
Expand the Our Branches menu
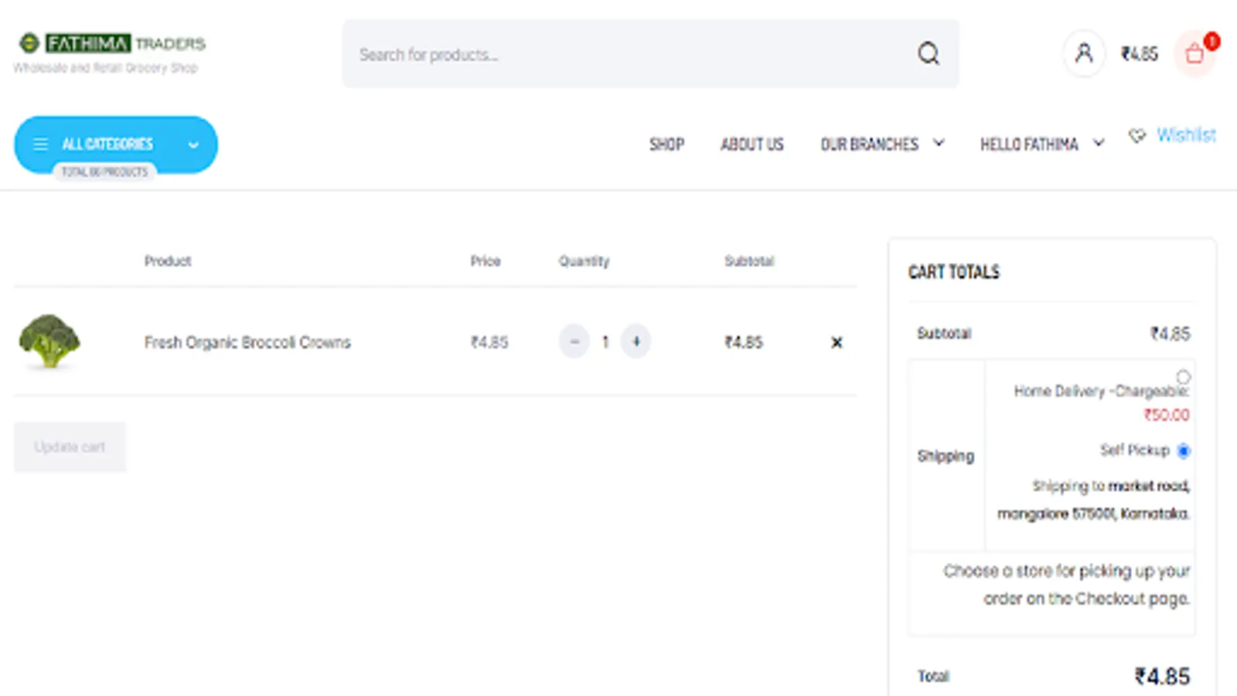coord(939,143)
